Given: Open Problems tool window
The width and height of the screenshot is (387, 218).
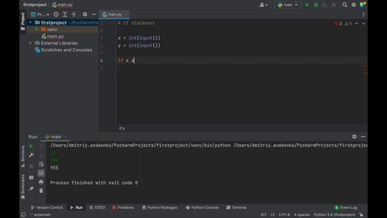Looking at the screenshot, I should point(123,208).
